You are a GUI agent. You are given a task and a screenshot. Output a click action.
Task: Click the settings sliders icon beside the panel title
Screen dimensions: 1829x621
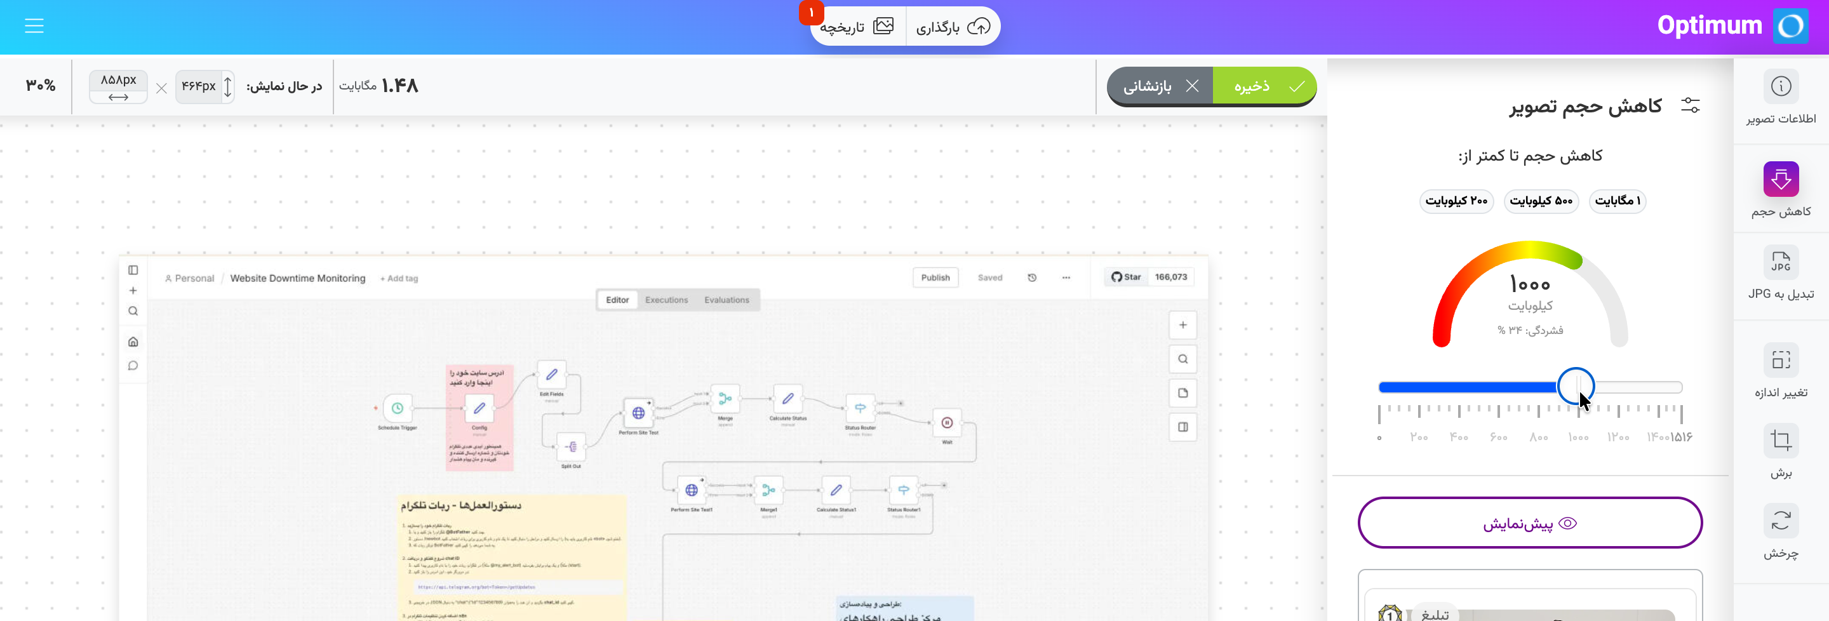pyautogui.click(x=1690, y=106)
